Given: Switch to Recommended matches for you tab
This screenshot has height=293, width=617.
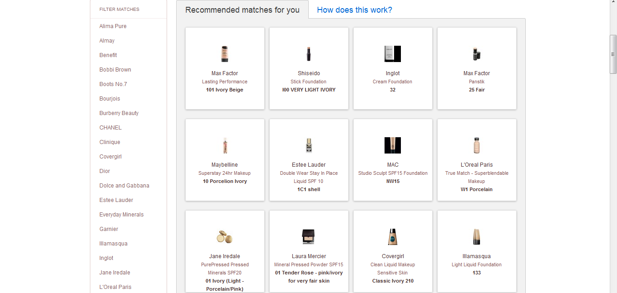Looking at the screenshot, I should point(242,10).
